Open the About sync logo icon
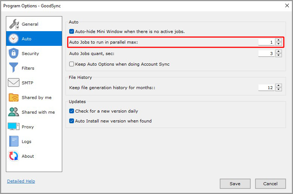Image resolution: width=293 pixels, height=194 pixels. (14, 156)
